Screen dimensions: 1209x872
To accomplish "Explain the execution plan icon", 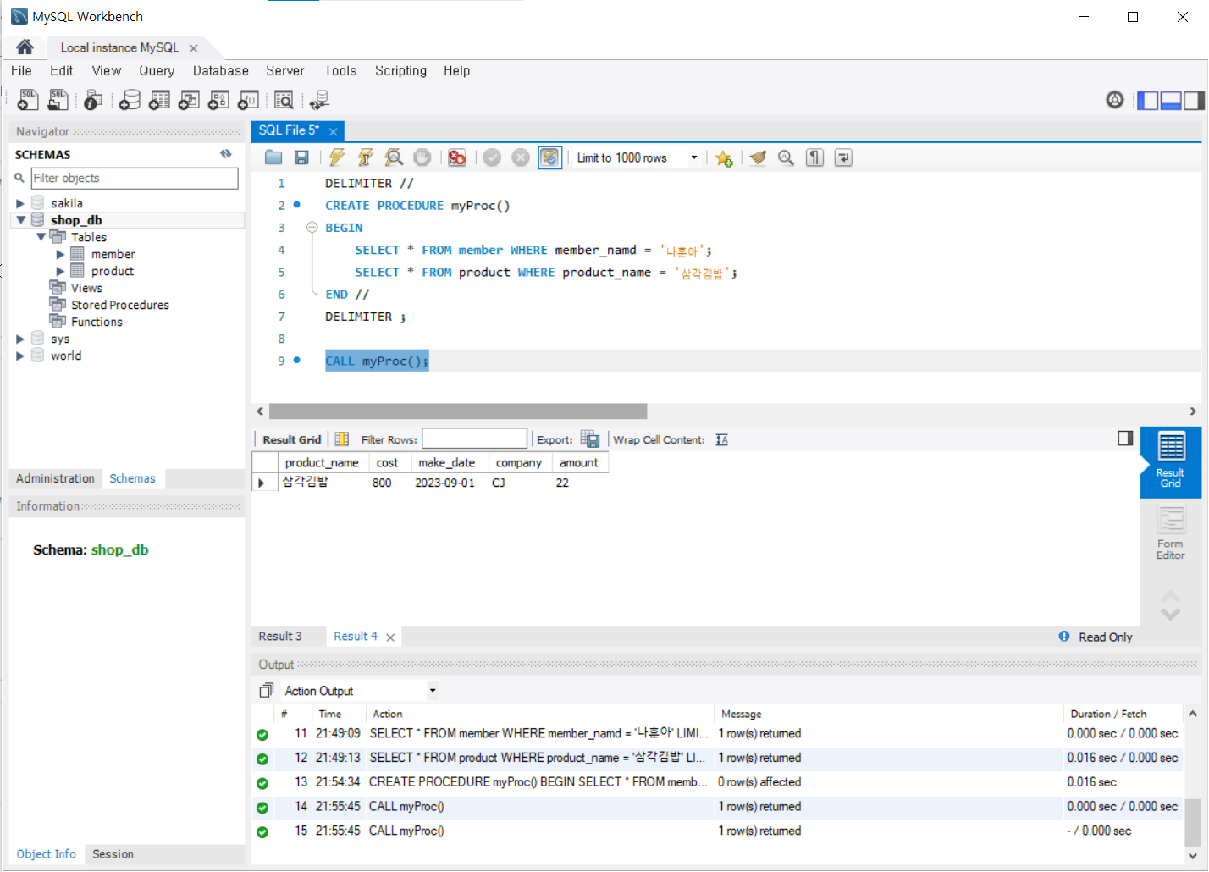I will coord(394,157).
